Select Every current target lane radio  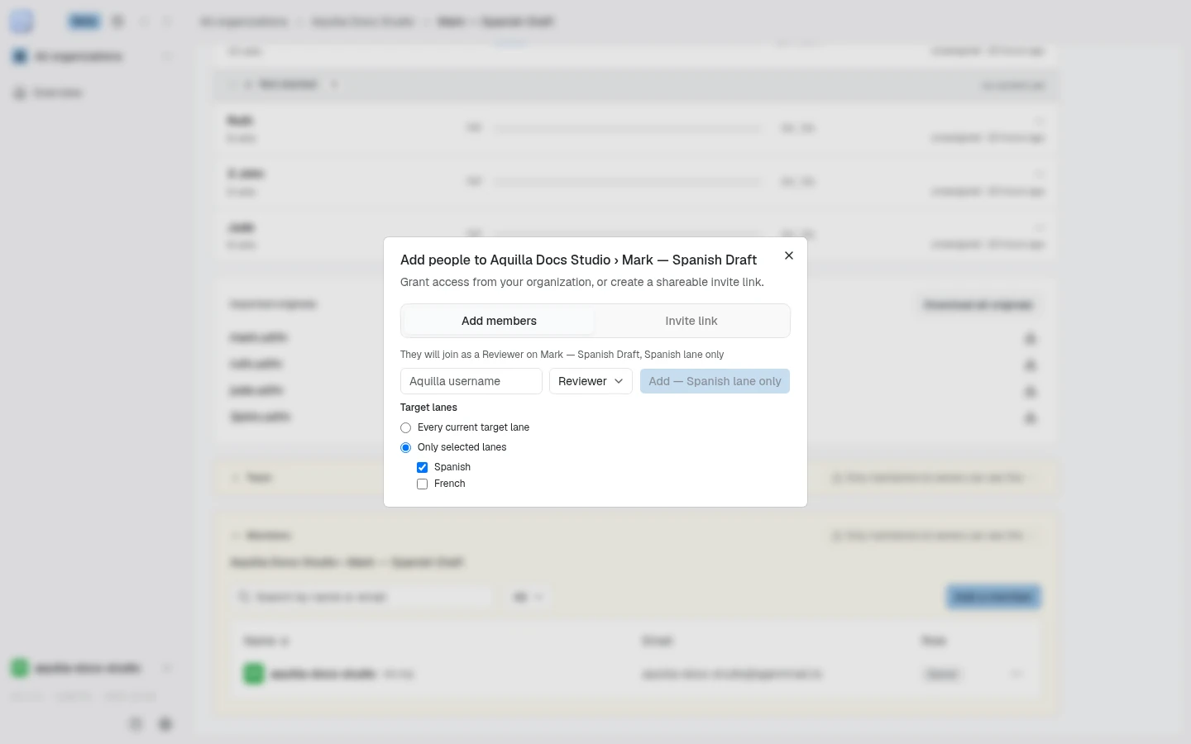(x=406, y=428)
